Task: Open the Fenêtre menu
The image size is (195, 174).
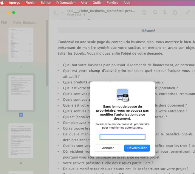Action: (112, 3)
